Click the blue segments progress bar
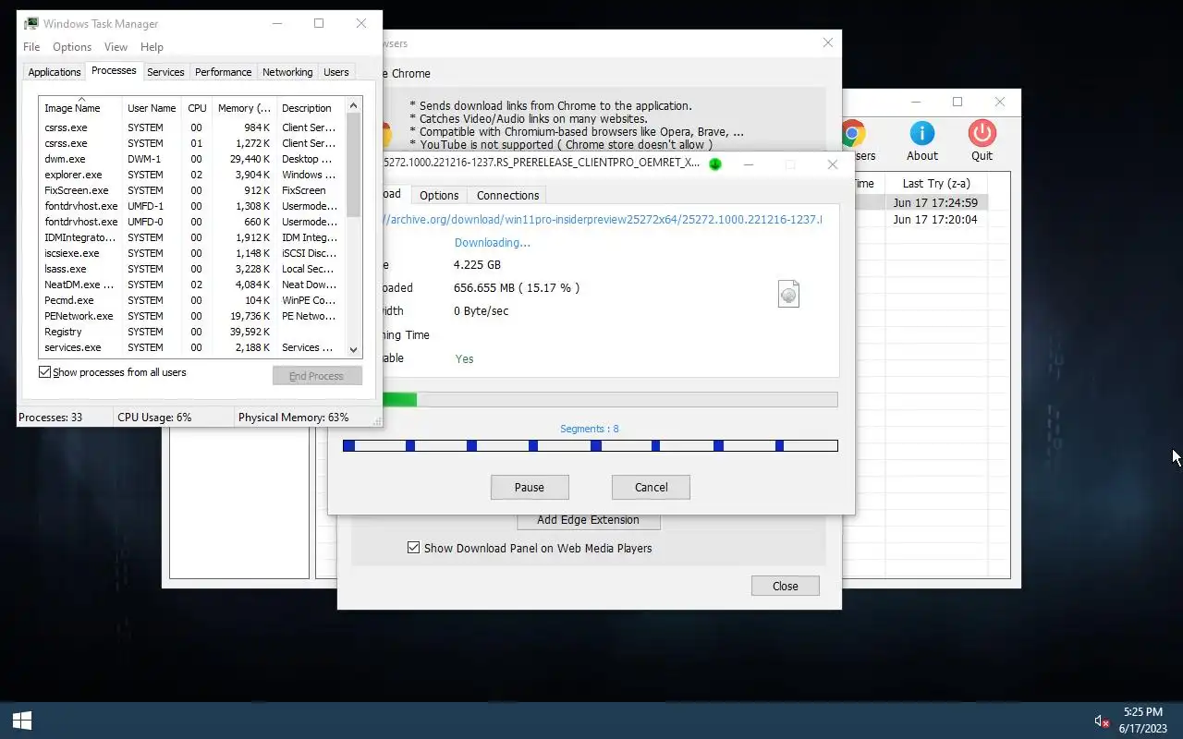 [x=590, y=445]
